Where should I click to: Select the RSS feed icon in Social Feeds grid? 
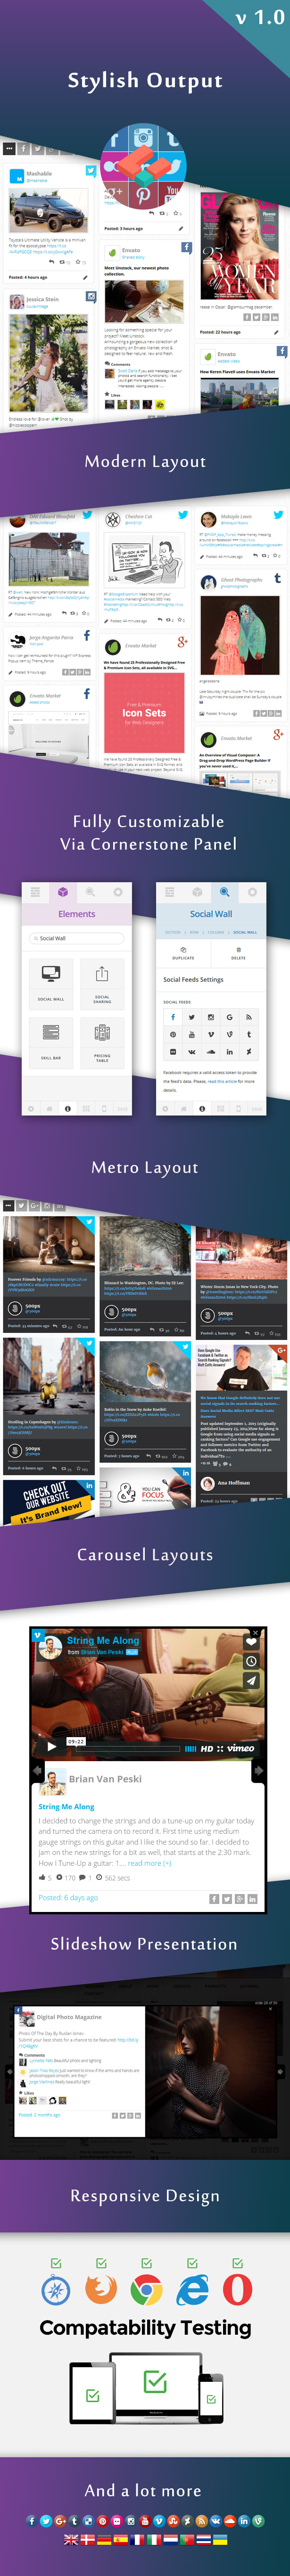(249, 1017)
